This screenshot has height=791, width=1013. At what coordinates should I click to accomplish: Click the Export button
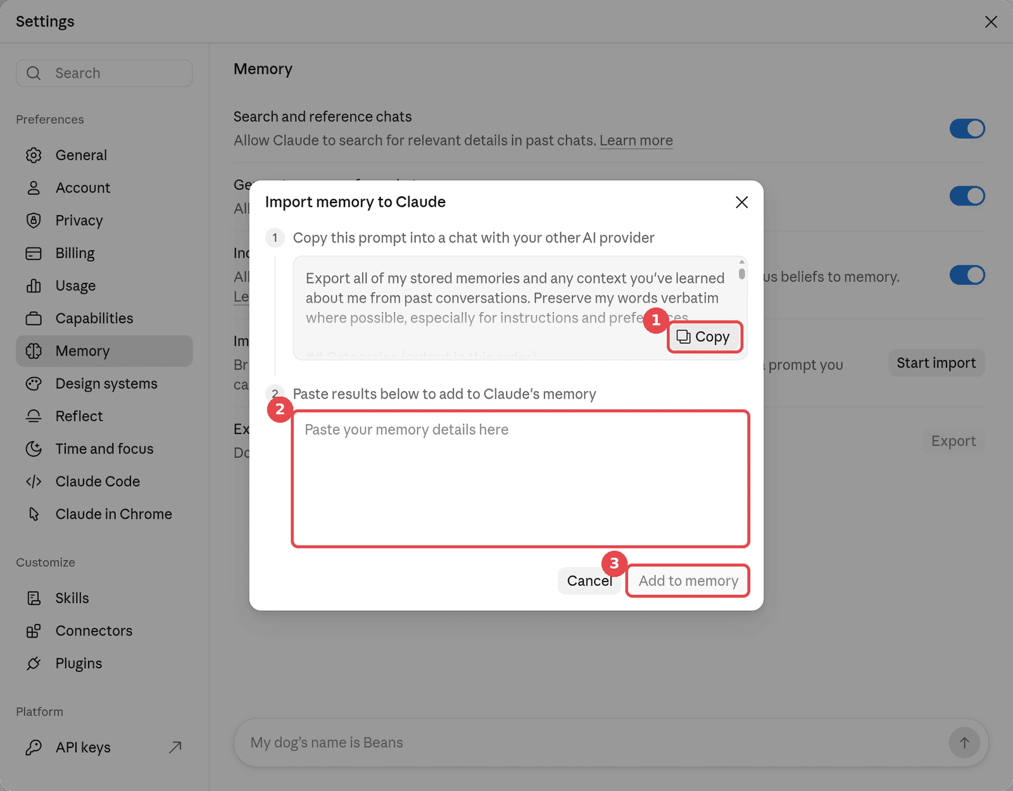(x=953, y=441)
